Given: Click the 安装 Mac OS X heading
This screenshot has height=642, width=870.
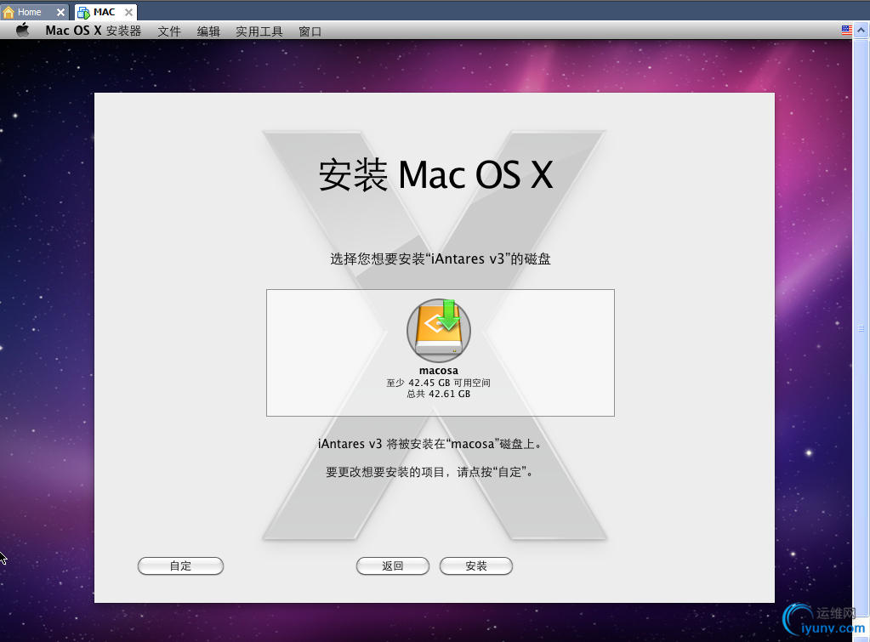Looking at the screenshot, I should coord(436,175).
